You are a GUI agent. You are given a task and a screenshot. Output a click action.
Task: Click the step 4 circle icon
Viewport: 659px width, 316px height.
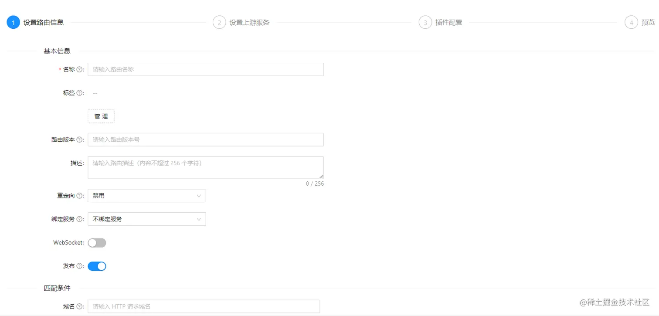click(631, 22)
